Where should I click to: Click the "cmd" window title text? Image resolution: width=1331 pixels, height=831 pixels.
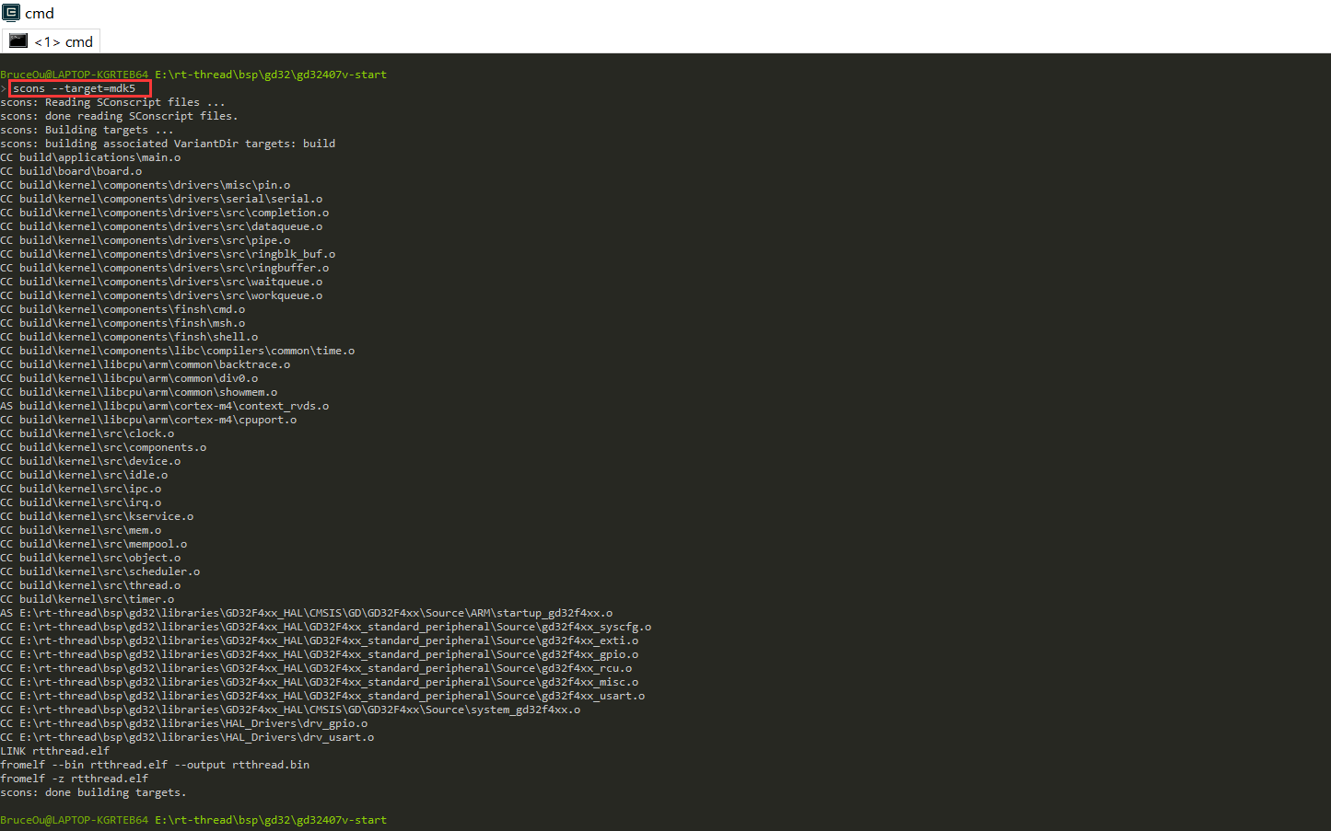(40, 13)
